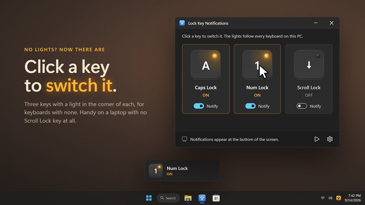
Task: Click the Wi-Fi icon in system tray
Action: pos(323,198)
